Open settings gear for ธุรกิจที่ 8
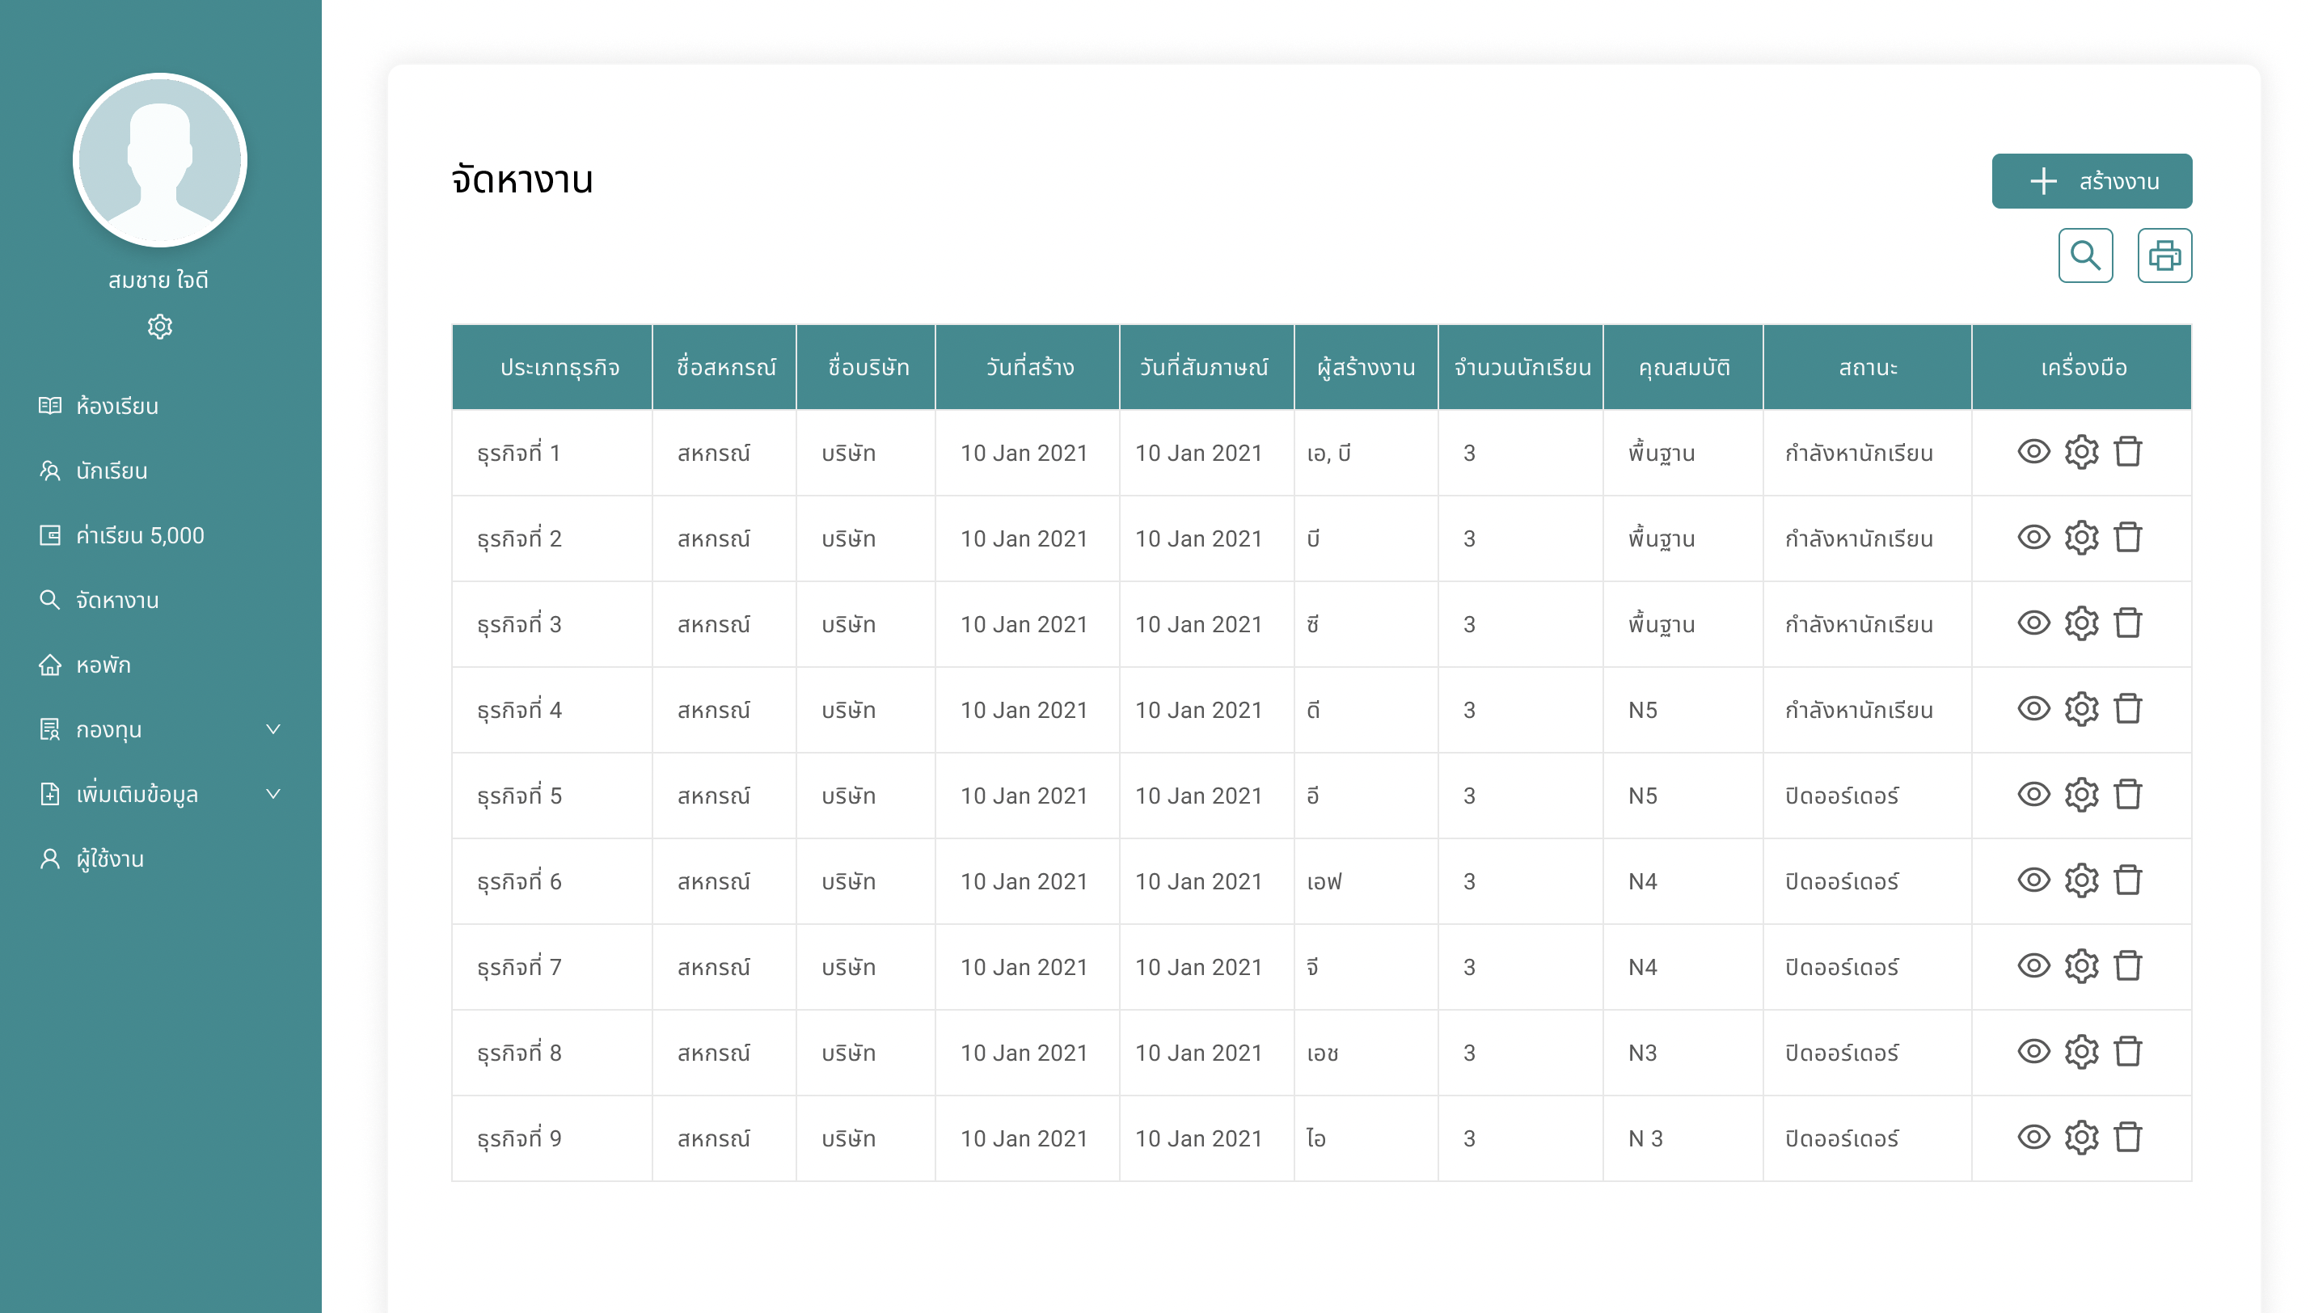 2081,1052
